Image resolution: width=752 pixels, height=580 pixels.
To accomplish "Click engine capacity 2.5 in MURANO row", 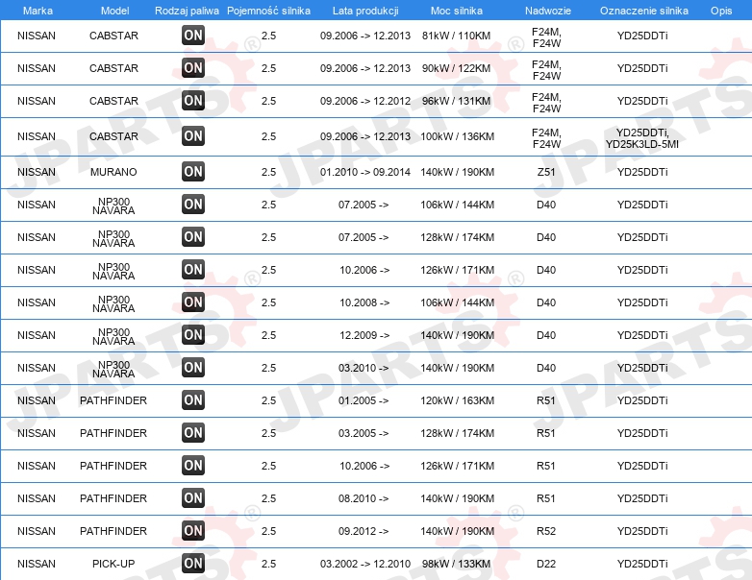I will [268, 172].
